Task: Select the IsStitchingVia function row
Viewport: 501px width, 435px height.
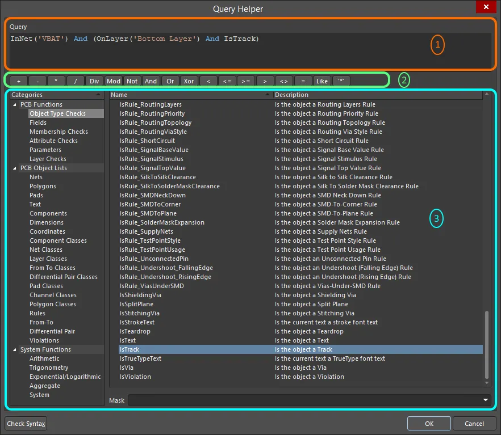Action: [x=300, y=313]
